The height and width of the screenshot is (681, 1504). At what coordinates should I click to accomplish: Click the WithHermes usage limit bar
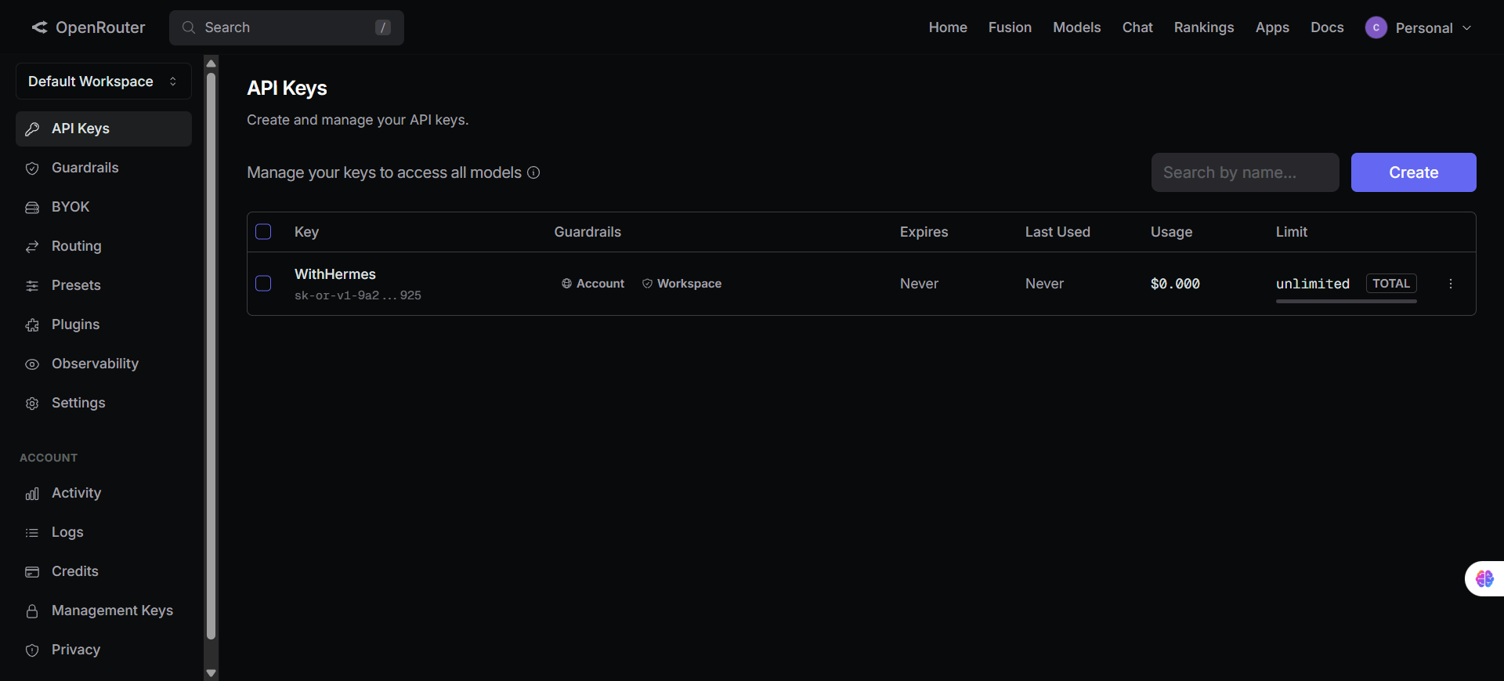point(1346,301)
